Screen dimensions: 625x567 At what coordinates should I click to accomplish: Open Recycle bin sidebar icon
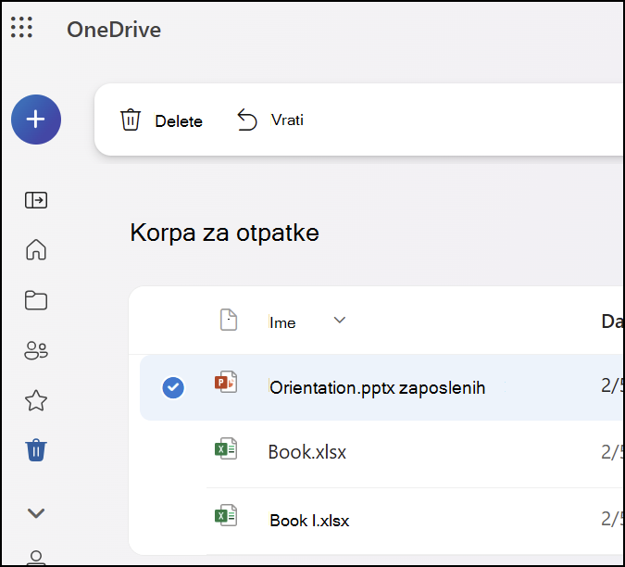tap(36, 450)
